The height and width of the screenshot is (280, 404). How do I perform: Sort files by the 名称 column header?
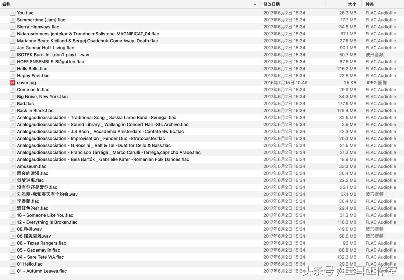7,4
